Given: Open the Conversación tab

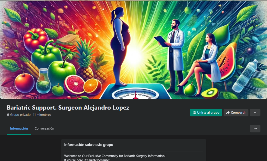Looking at the screenshot, I should [44, 129].
